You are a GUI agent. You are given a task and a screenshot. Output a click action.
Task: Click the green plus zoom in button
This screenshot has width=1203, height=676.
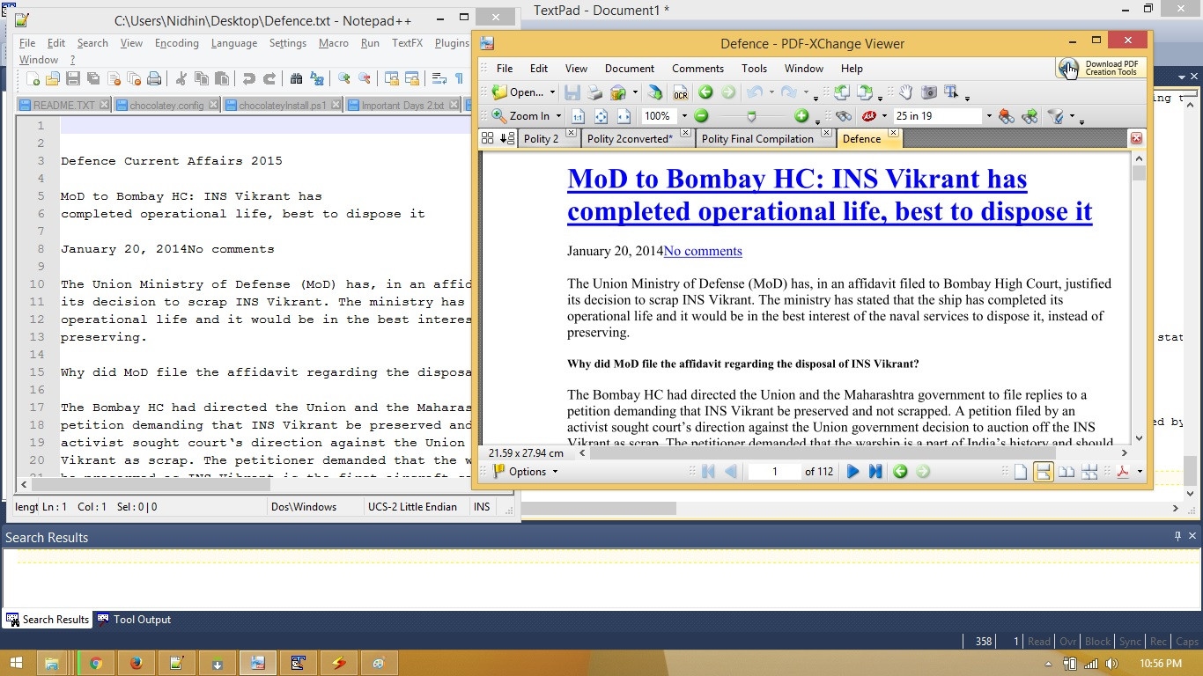[801, 116]
